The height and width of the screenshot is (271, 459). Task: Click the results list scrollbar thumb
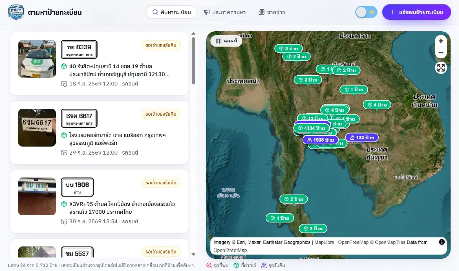[194, 61]
